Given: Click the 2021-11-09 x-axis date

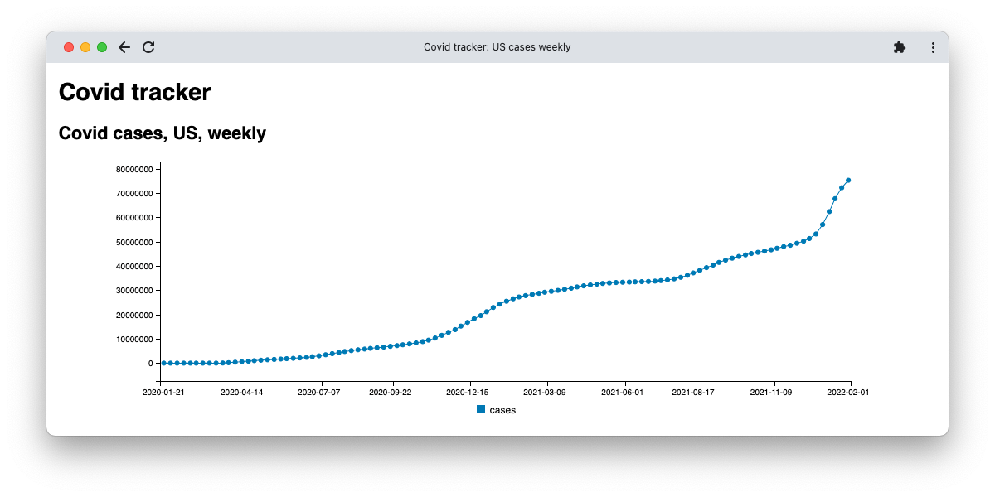Looking at the screenshot, I should point(772,393).
